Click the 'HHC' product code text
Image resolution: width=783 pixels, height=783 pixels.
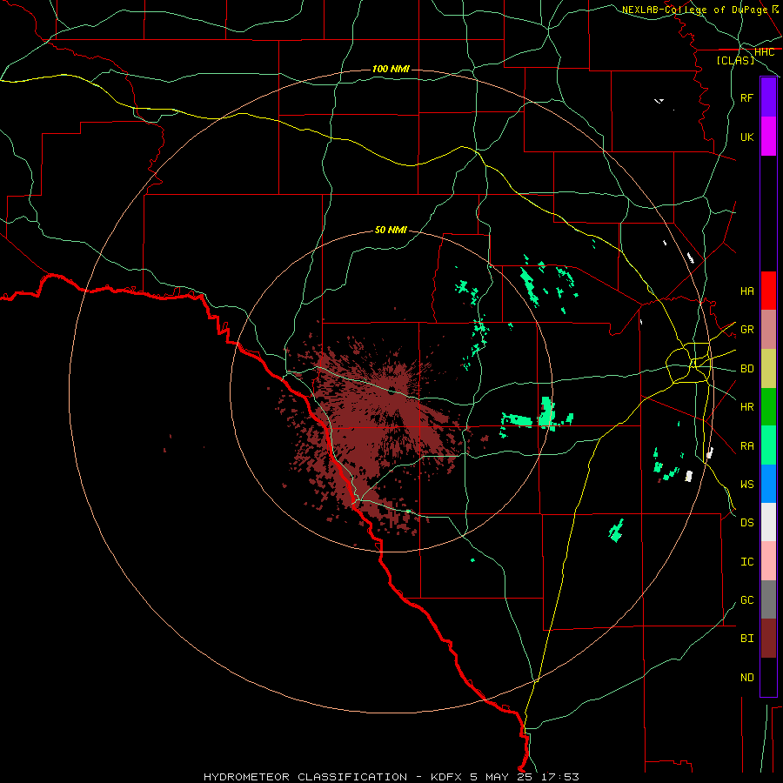[x=764, y=52]
